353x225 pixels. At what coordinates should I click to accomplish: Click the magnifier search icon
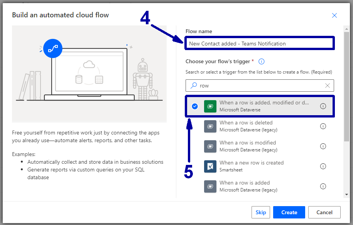point(194,86)
